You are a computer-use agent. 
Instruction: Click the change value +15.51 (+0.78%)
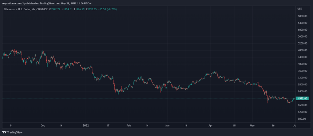(x=108, y=9)
